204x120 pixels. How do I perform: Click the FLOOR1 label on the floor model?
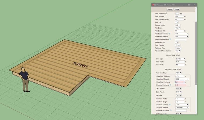click(80, 65)
